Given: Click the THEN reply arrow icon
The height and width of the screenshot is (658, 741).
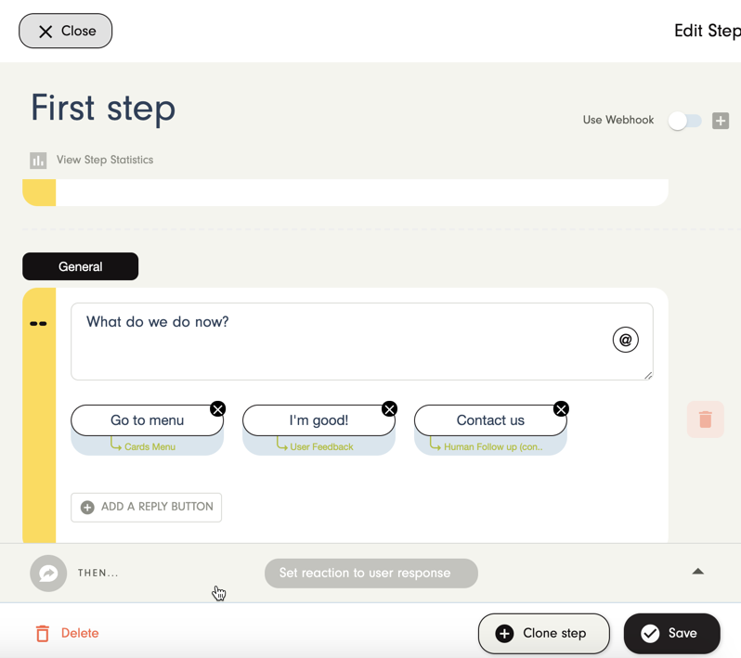Looking at the screenshot, I should point(48,573).
